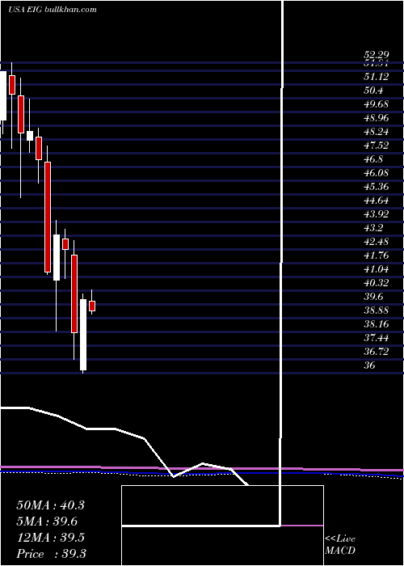Click the 36 price axis label

(369, 365)
